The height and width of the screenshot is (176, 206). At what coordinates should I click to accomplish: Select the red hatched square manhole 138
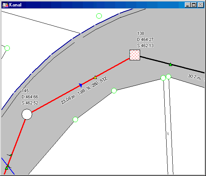[x=135, y=55]
